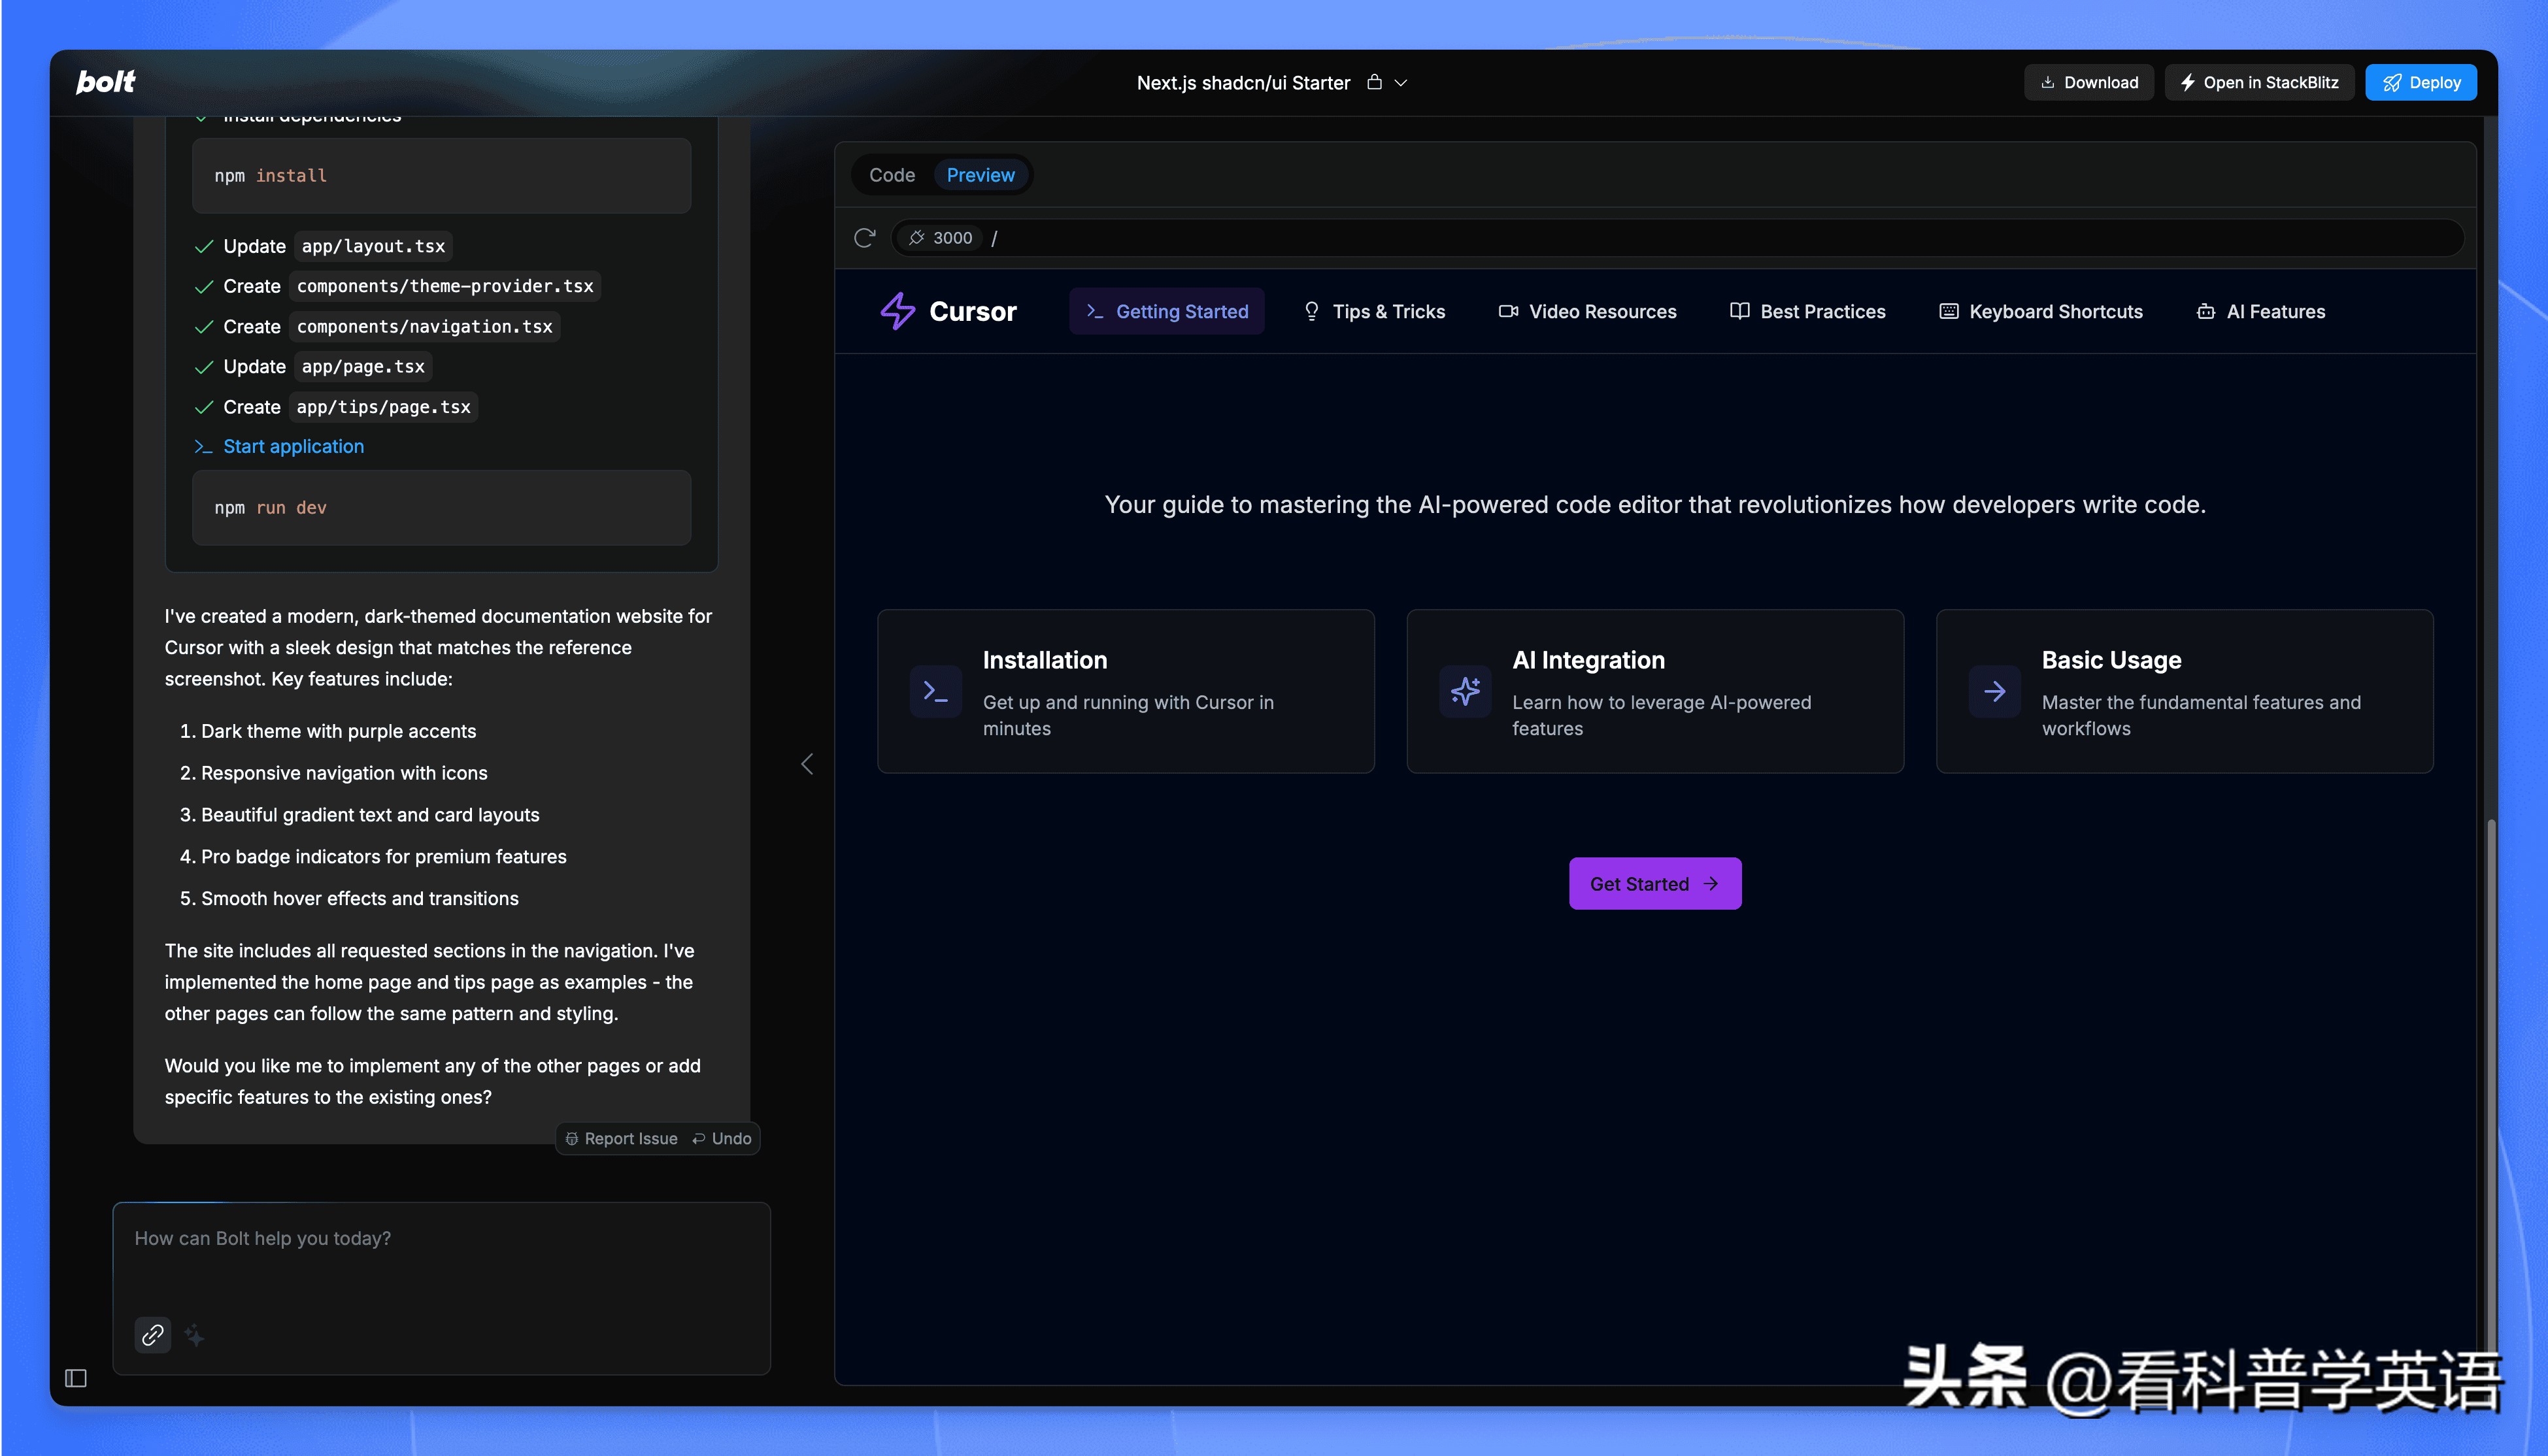The width and height of the screenshot is (2548, 1456).
Task: Click the port 3000 plug icon
Action: click(x=916, y=237)
